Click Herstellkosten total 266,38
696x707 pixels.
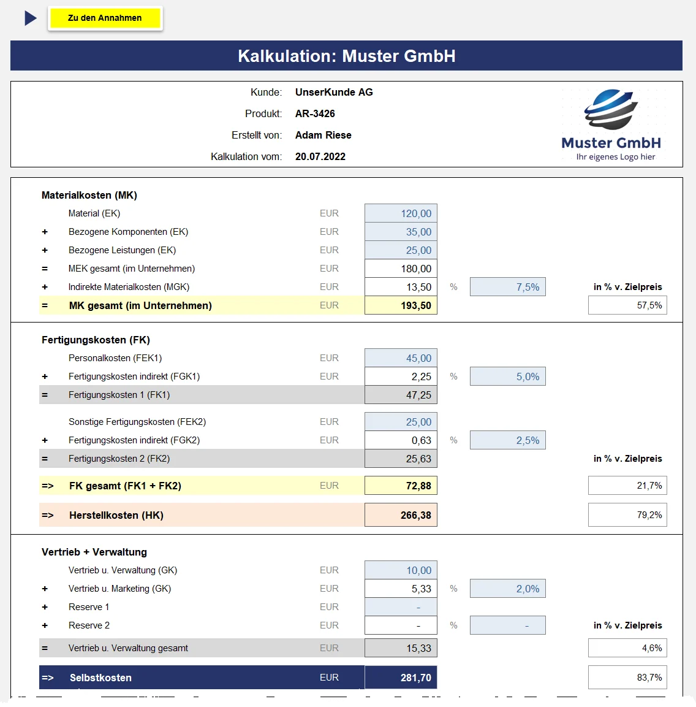pos(401,515)
